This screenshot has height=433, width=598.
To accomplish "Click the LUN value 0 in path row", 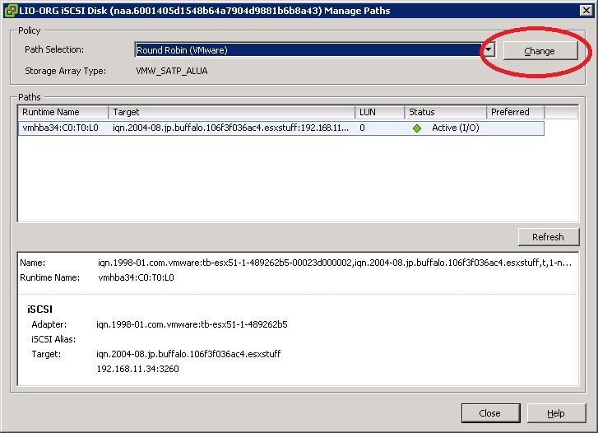I will click(362, 128).
